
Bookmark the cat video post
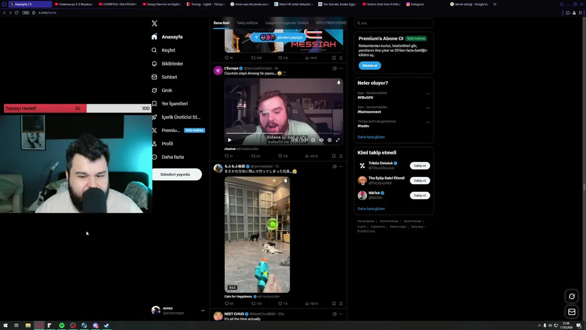click(x=334, y=303)
